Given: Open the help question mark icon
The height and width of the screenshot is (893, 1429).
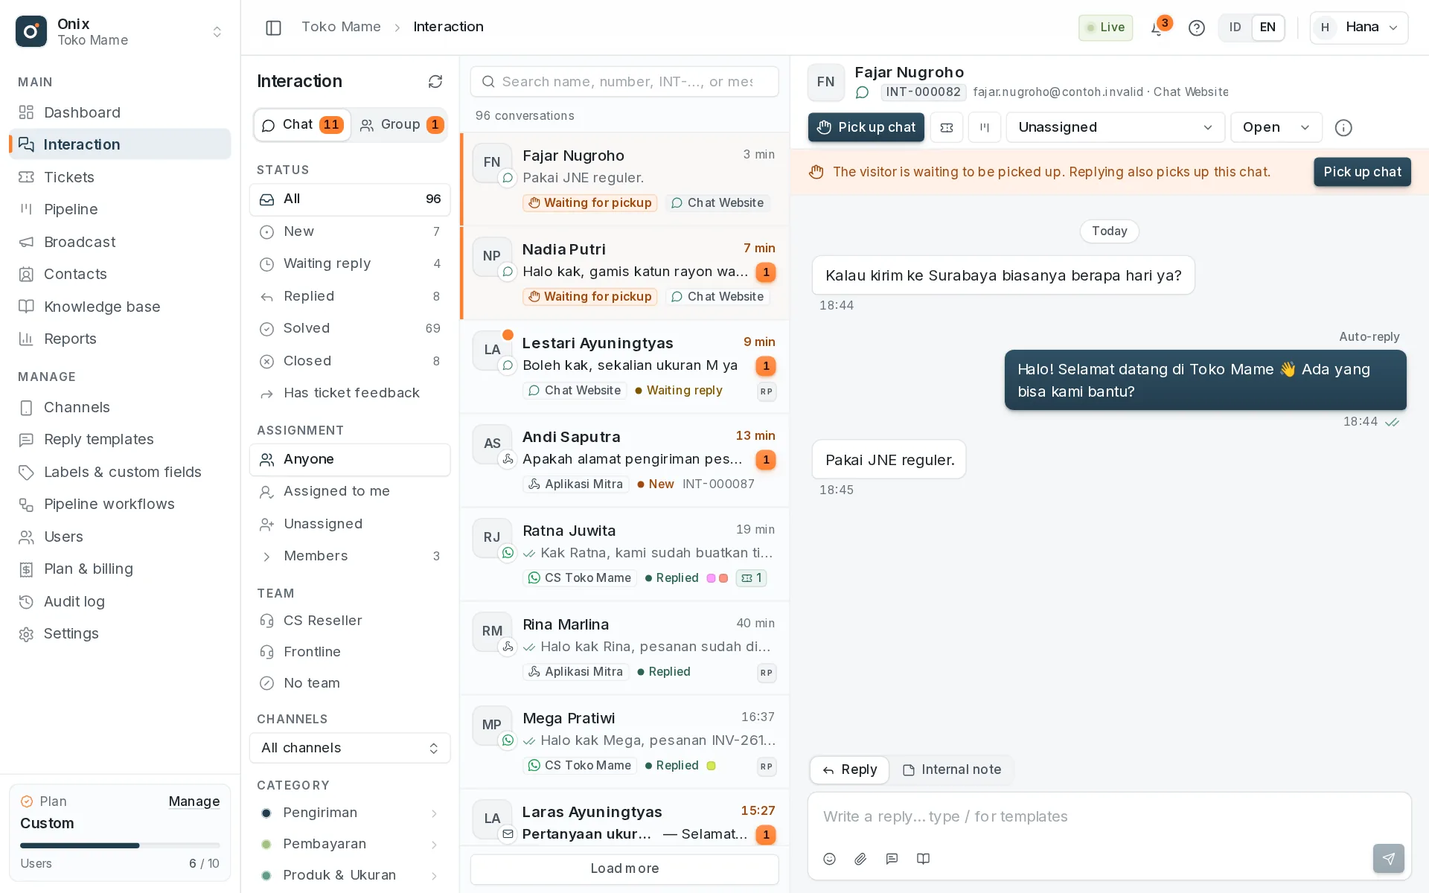Looking at the screenshot, I should (1196, 28).
